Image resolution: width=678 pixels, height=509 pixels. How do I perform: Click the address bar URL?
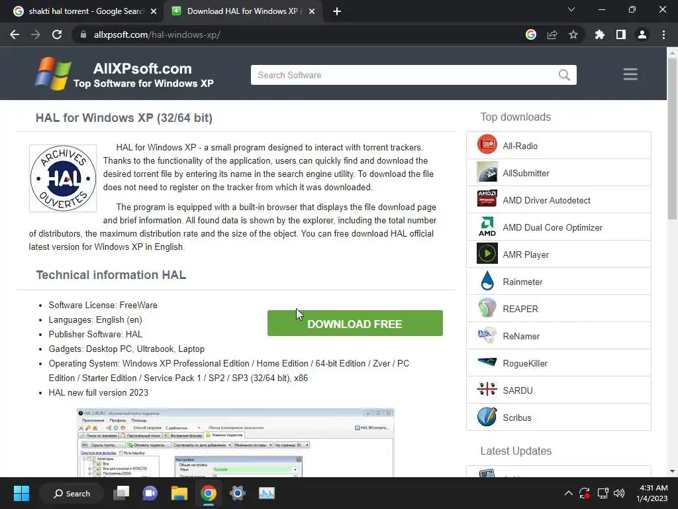coord(157,34)
